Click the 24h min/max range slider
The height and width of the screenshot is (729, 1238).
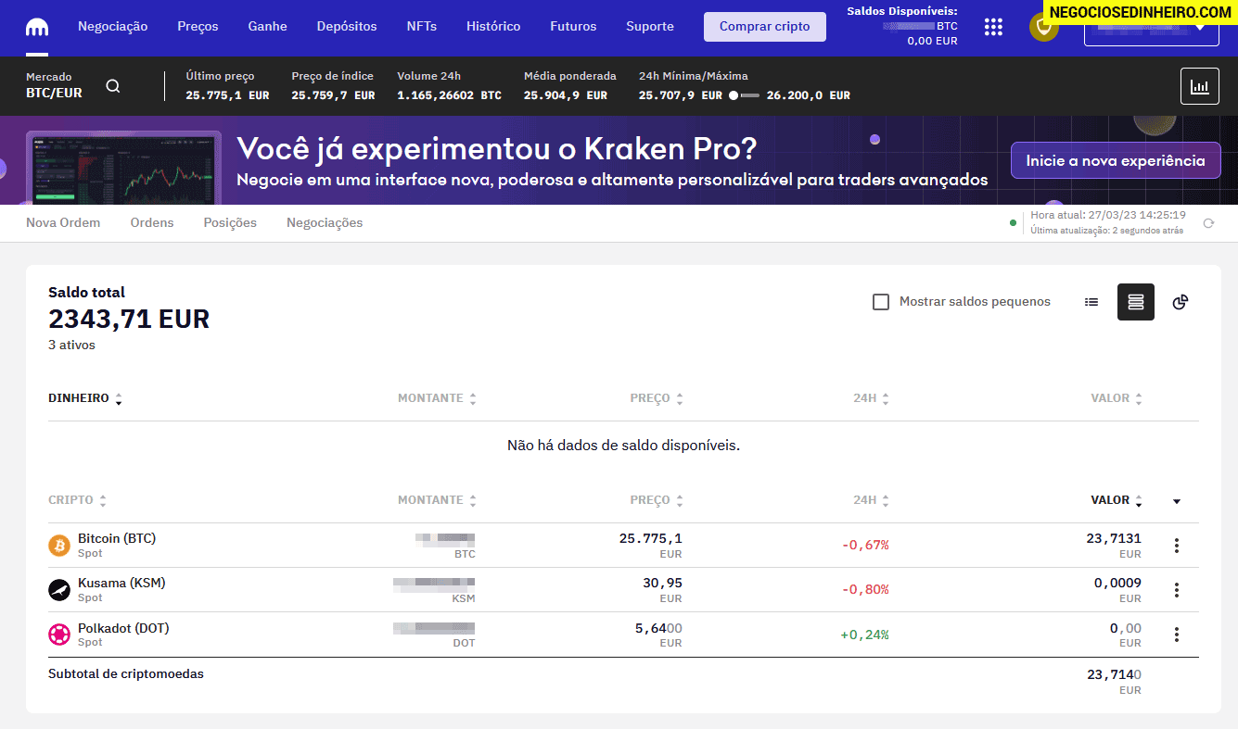point(744,95)
